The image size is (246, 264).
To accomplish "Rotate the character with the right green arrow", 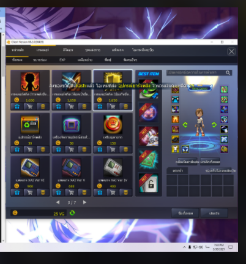I will [x=214, y=124].
